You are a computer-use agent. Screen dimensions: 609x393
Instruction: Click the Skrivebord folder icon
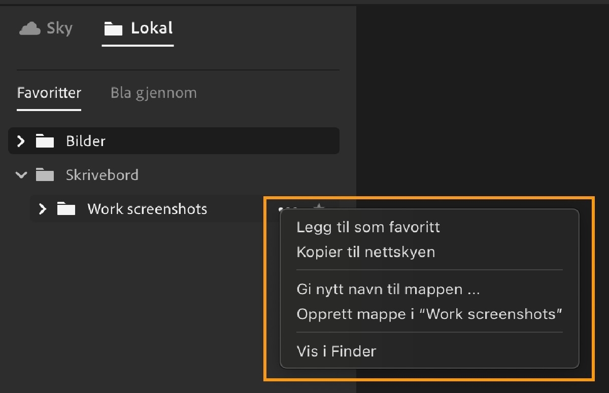(x=45, y=174)
